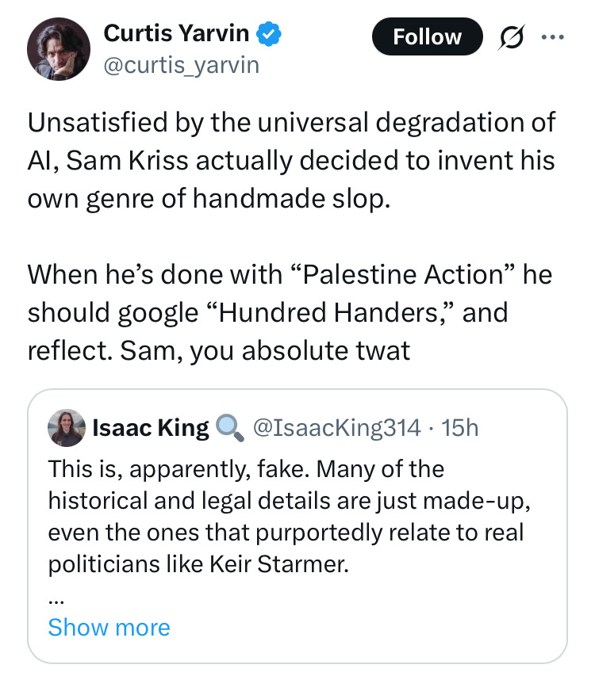Open the more options ellipsis menu

[553, 36]
